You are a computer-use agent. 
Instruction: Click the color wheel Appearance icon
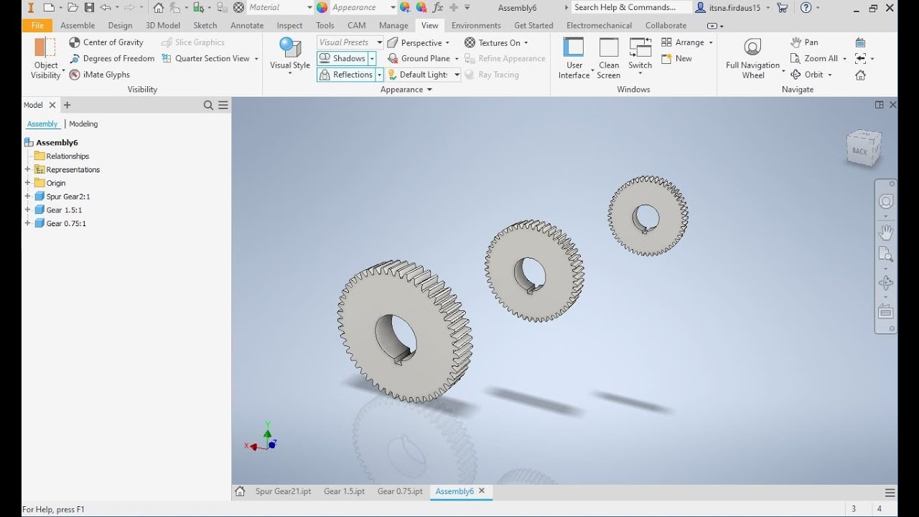322,7
